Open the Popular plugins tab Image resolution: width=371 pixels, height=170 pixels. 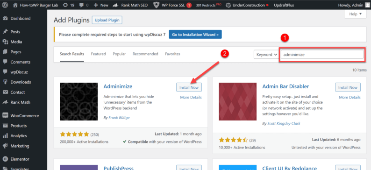click(x=119, y=54)
